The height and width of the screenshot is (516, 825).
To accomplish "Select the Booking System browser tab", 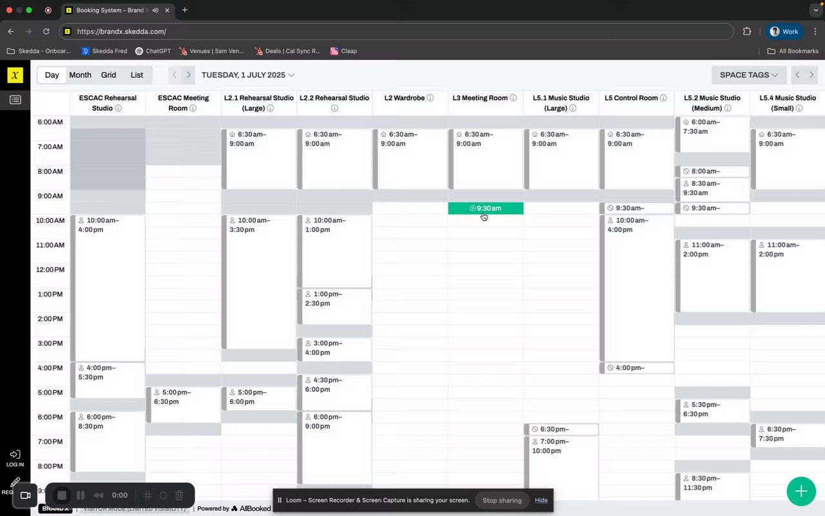I will (x=117, y=10).
